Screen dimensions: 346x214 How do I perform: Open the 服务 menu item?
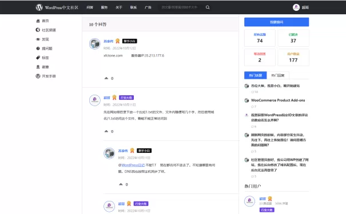(104, 7)
